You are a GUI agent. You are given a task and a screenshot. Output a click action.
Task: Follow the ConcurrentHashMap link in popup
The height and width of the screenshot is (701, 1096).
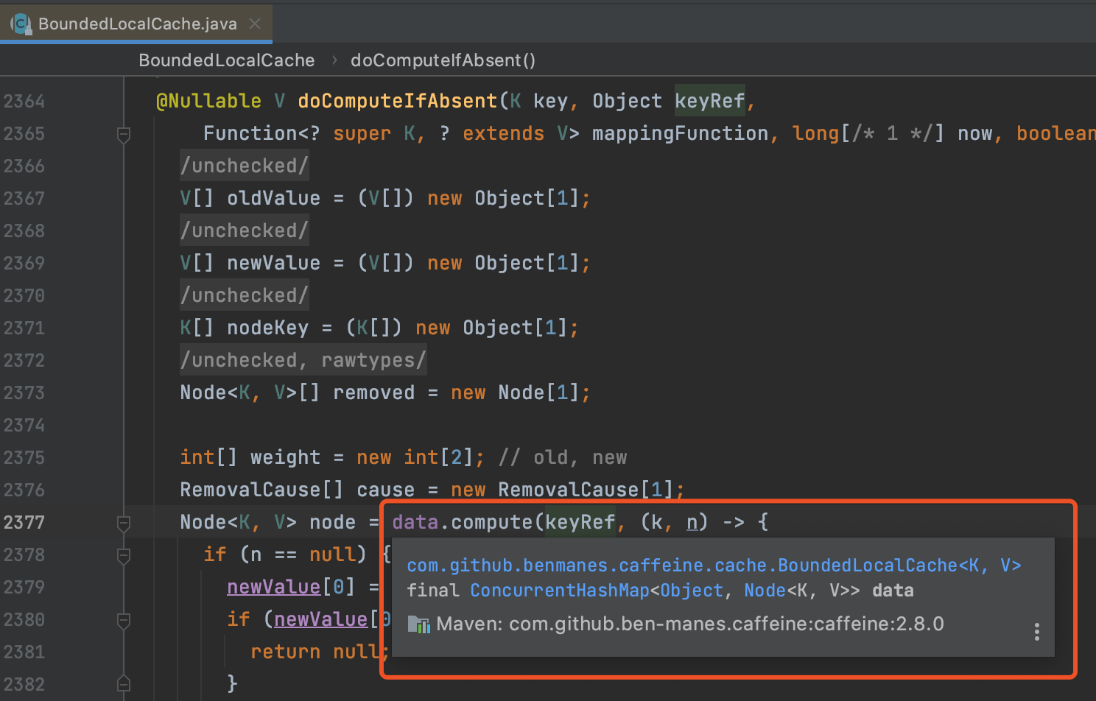coord(560,591)
